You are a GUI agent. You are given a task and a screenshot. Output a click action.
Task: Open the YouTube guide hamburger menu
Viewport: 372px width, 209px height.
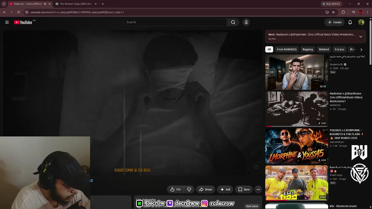pyautogui.click(x=7, y=22)
